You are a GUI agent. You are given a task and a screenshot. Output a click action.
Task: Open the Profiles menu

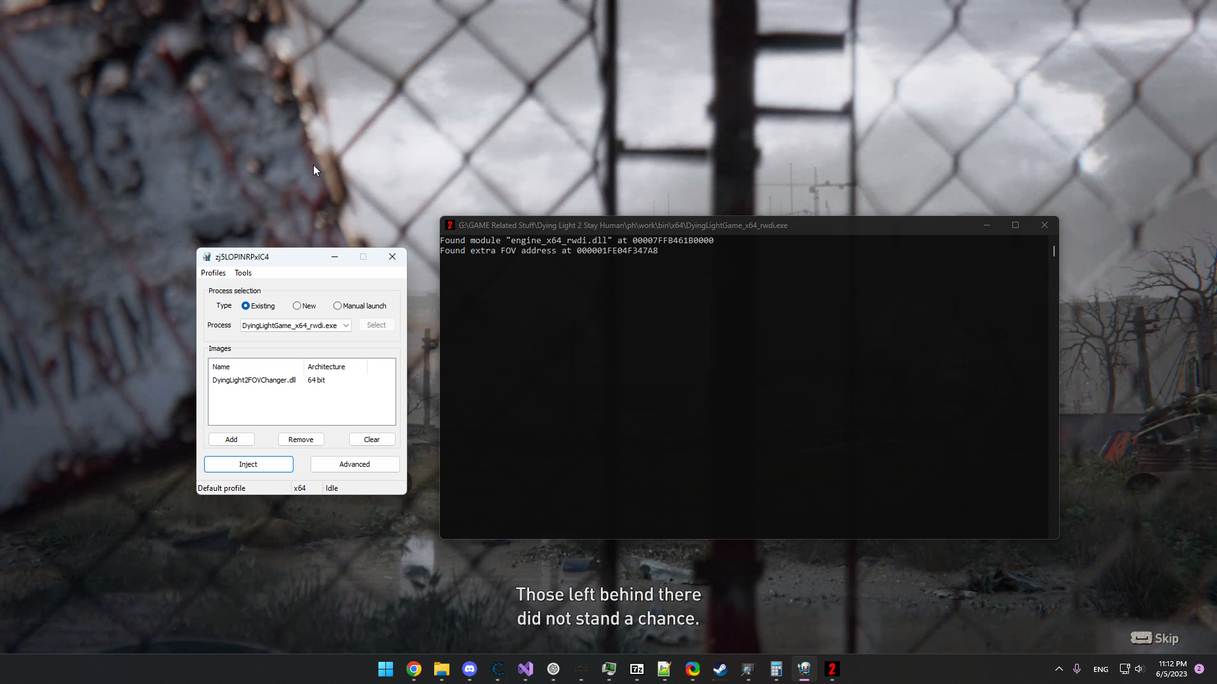[x=213, y=273]
